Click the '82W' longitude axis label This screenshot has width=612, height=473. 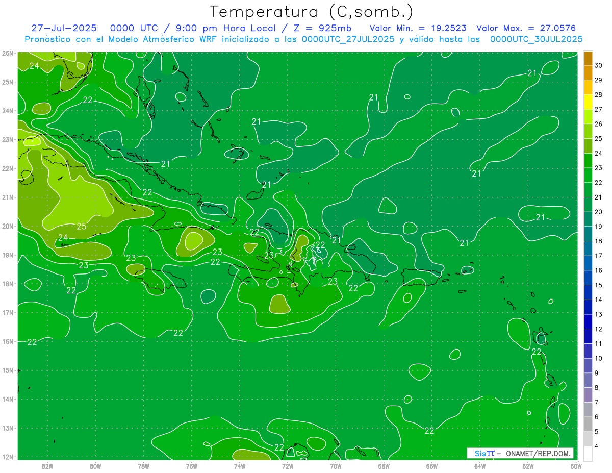click(x=47, y=466)
